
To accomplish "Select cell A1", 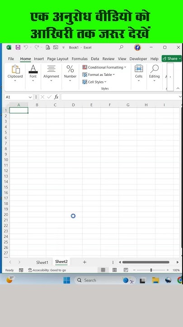I will [19, 110].
